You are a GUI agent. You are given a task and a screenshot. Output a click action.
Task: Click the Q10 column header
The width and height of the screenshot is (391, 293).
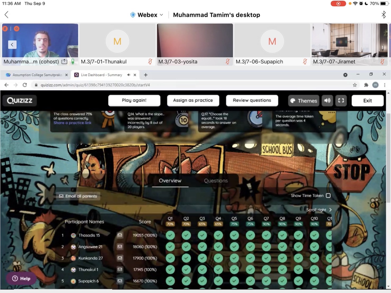[314, 221]
